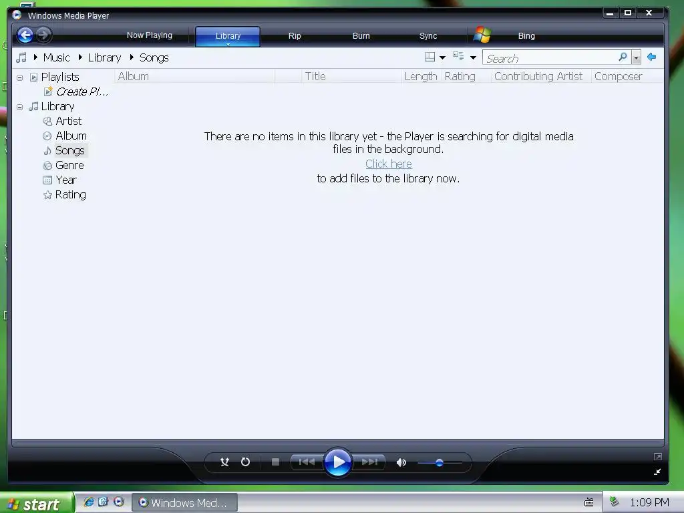
Task: Skip to the next track
Action: [x=369, y=462]
